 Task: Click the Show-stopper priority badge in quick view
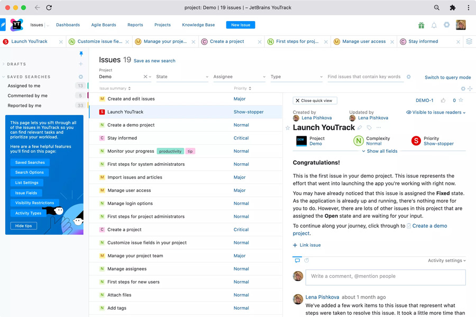(416, 141)
